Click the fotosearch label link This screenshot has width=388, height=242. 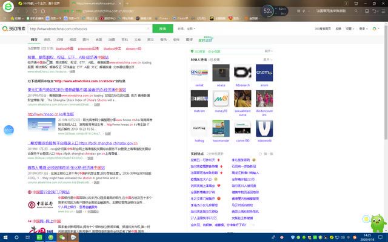click(x=242, y=85)
